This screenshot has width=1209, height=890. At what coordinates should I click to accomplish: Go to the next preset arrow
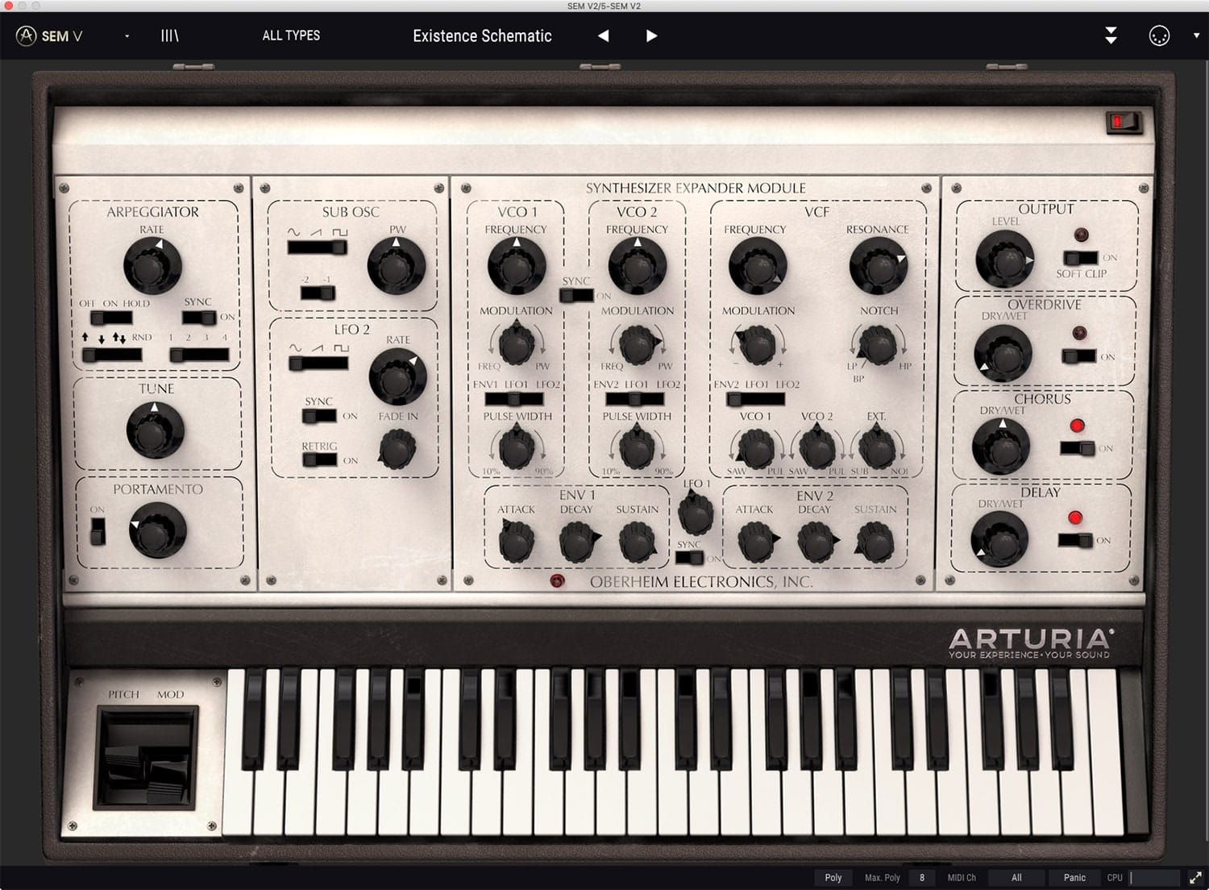(651, 35)
